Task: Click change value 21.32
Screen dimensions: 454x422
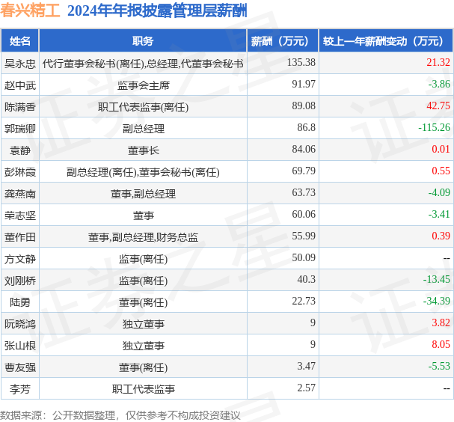Action: 438,62
